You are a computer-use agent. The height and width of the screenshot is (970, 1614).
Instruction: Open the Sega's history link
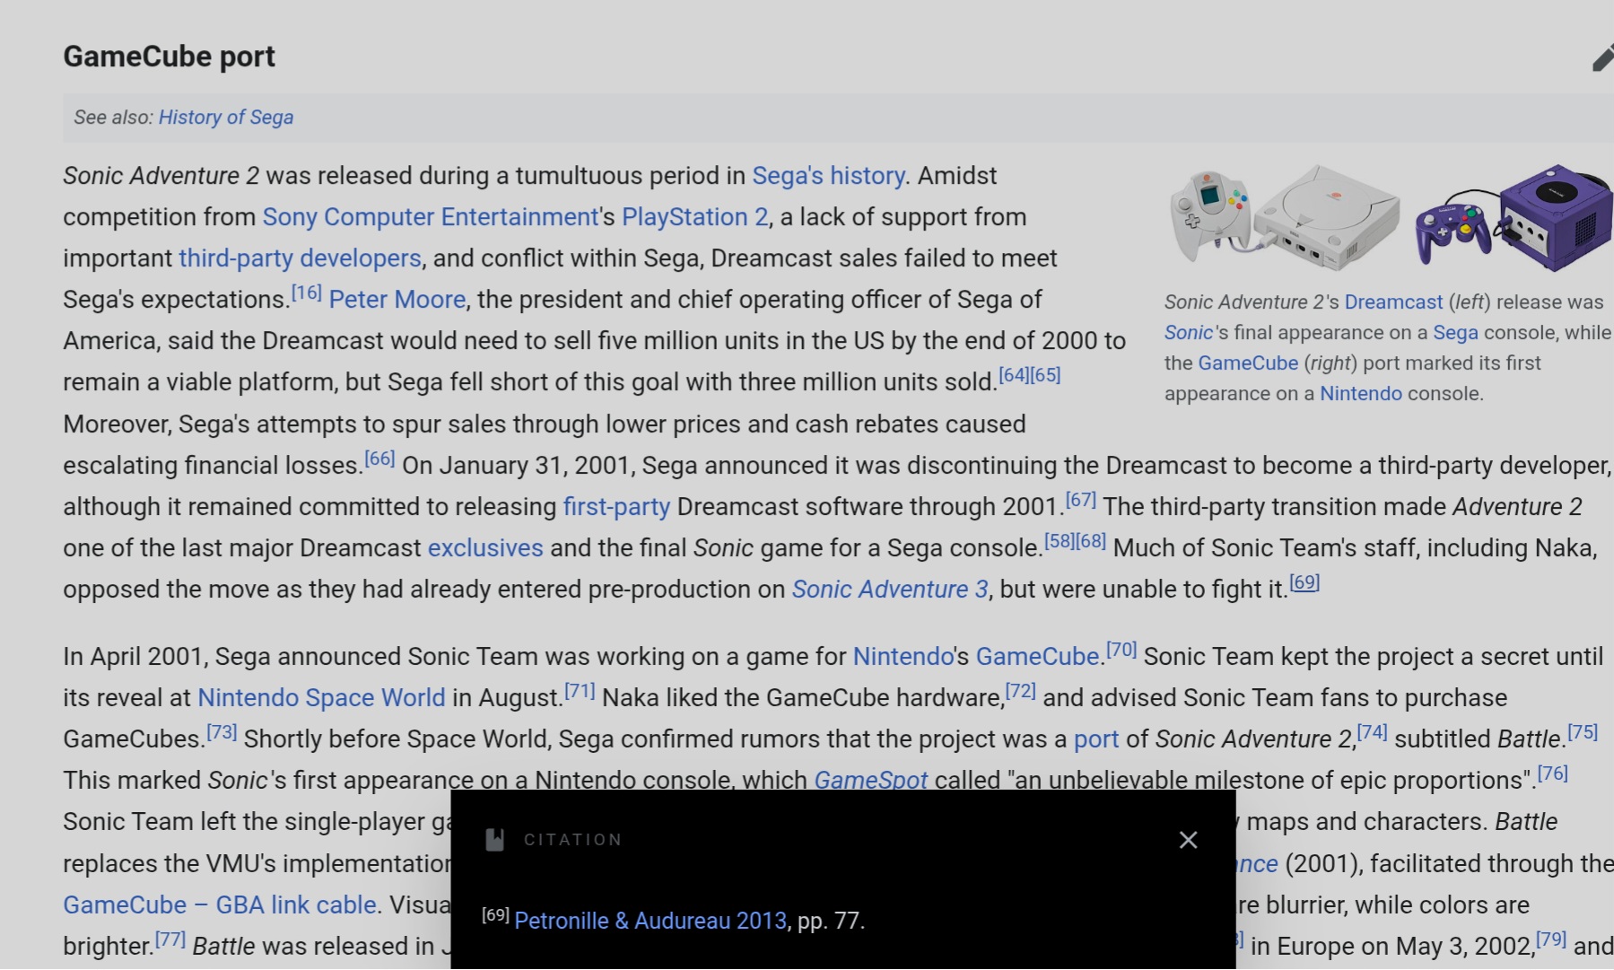point(828,176)
